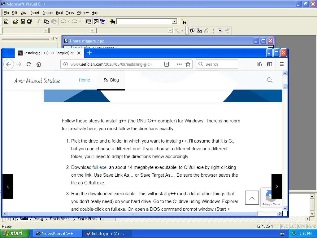Click the Save floppy disk icon
The height and width of the screenshot is (238, 317).
tap(23, 21)
